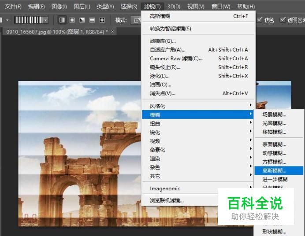Expand the Imagenomic submenu
This screenshot has height=236, width=305.
click(x=197, y=188)
